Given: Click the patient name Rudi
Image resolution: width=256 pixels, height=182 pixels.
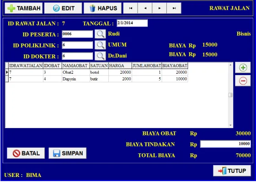Looking at the screenshot, I should [x=114, y=34].
